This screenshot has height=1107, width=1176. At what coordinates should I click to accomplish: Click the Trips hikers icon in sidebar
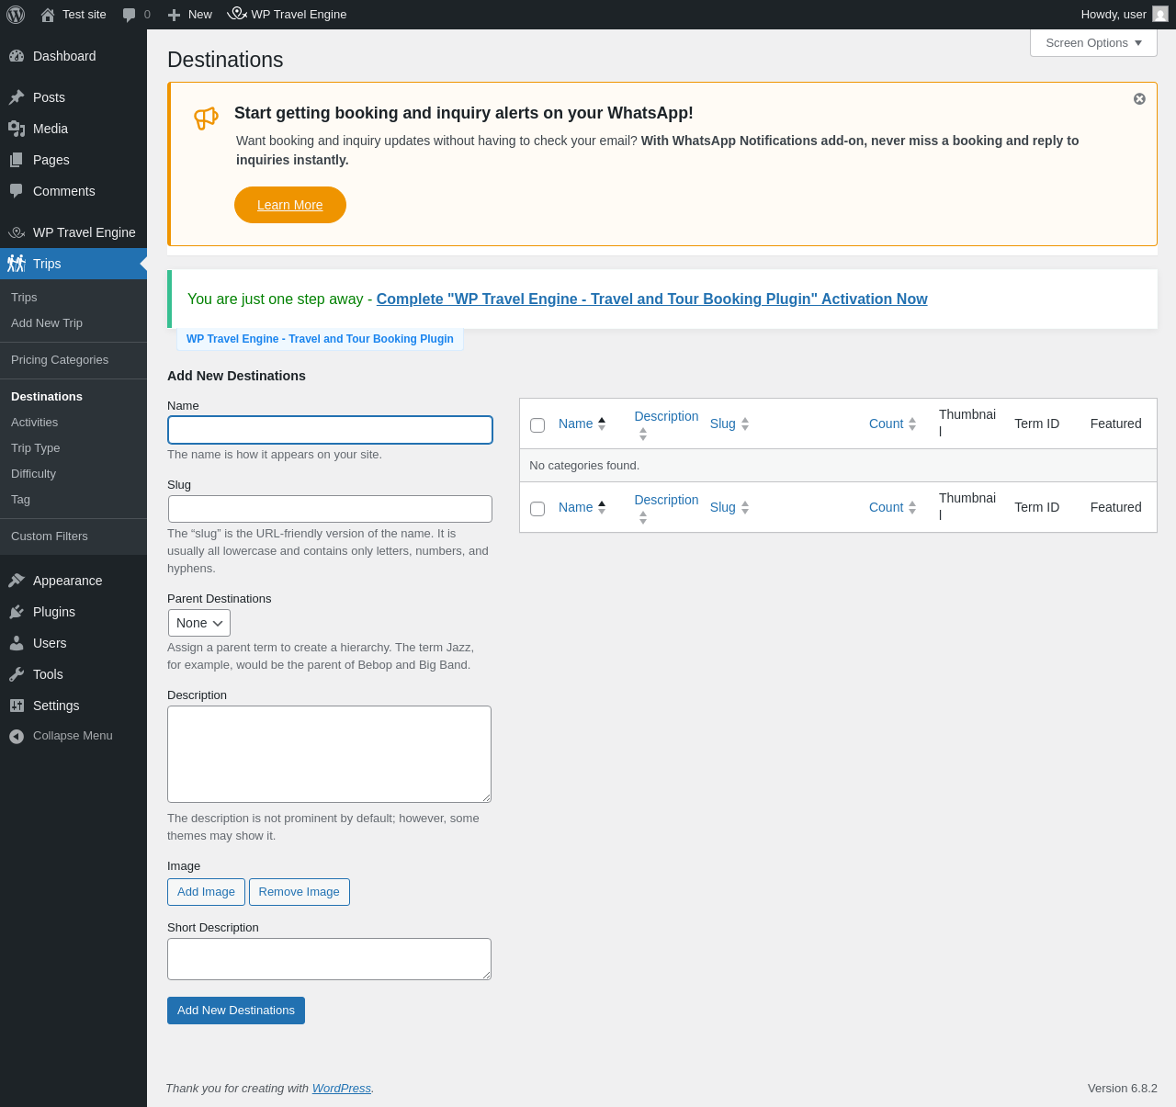[x=17, y=264]
